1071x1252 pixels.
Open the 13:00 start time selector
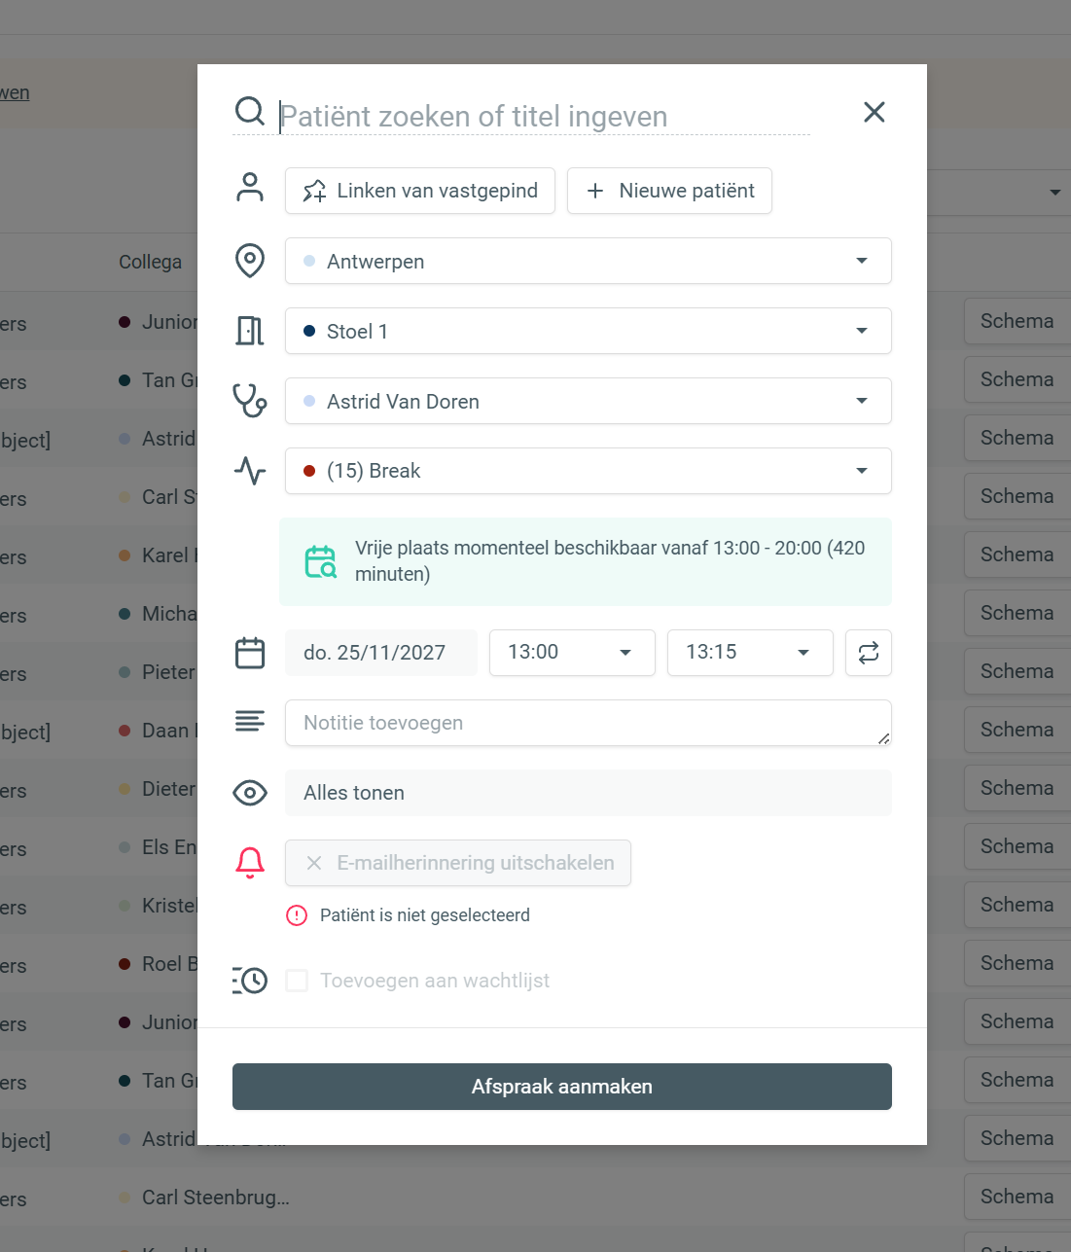coord(571,652)
